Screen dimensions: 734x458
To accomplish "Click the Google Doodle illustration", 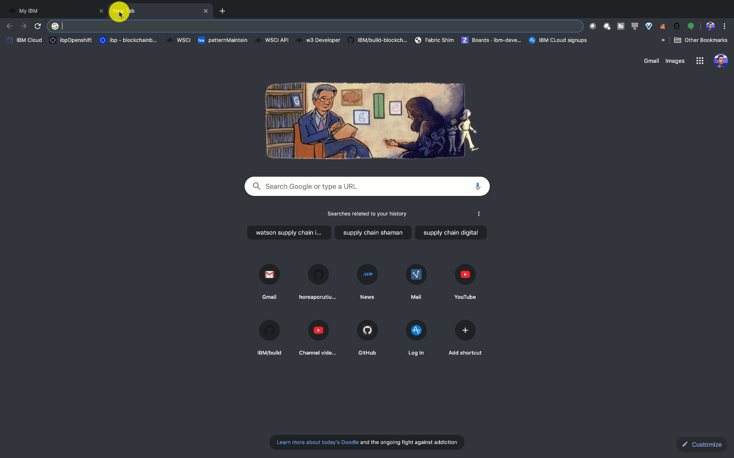I will pyautogui.click(x=371, y=120).
